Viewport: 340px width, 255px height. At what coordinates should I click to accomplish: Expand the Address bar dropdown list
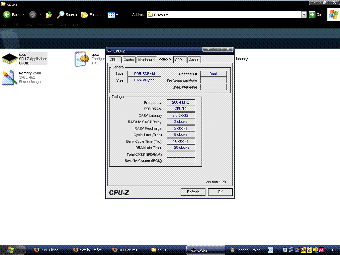pyautogui.click(x=304, y=15)
